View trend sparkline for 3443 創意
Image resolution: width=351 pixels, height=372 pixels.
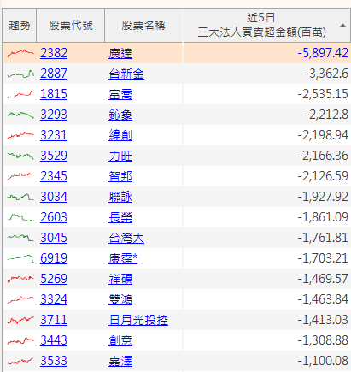click(x=20, y=340)
